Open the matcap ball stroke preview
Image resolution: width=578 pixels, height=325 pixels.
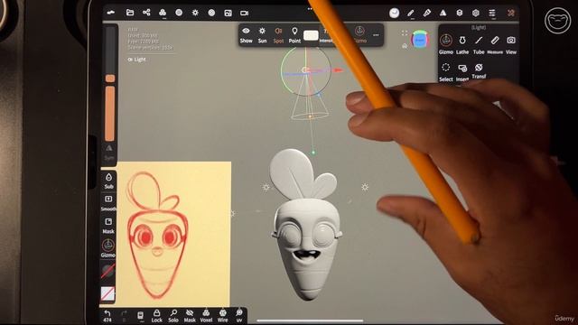click(x=394, y=13)
